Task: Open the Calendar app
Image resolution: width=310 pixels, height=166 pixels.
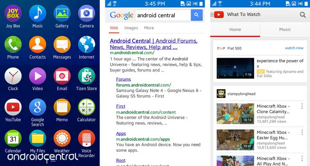Action: pyautogui.click(x=13, y=139)
